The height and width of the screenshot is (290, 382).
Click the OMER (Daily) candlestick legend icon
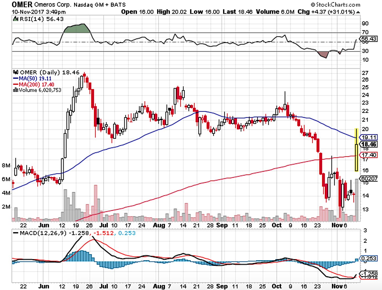click(16, 72)
